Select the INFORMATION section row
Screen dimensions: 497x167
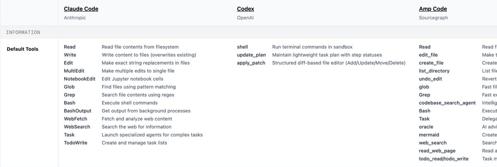pos(248,32)
